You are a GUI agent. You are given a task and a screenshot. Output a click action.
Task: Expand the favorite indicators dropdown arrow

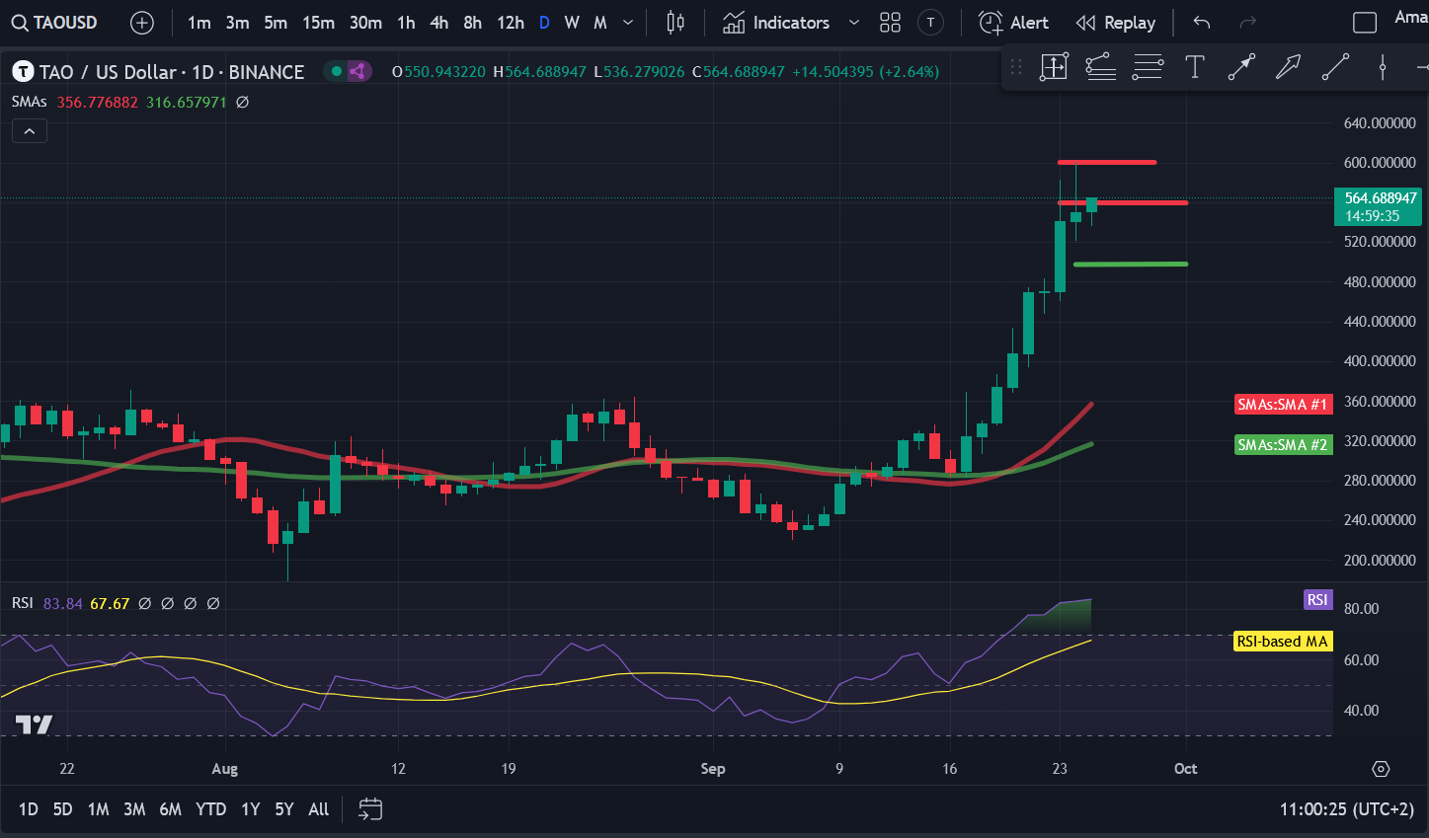coord(854,23)
